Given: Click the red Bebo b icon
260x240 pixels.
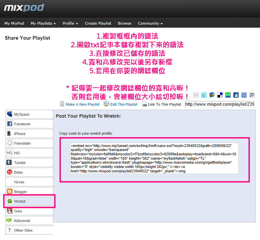Looking at the screenshot, I should tap(10, 172).
